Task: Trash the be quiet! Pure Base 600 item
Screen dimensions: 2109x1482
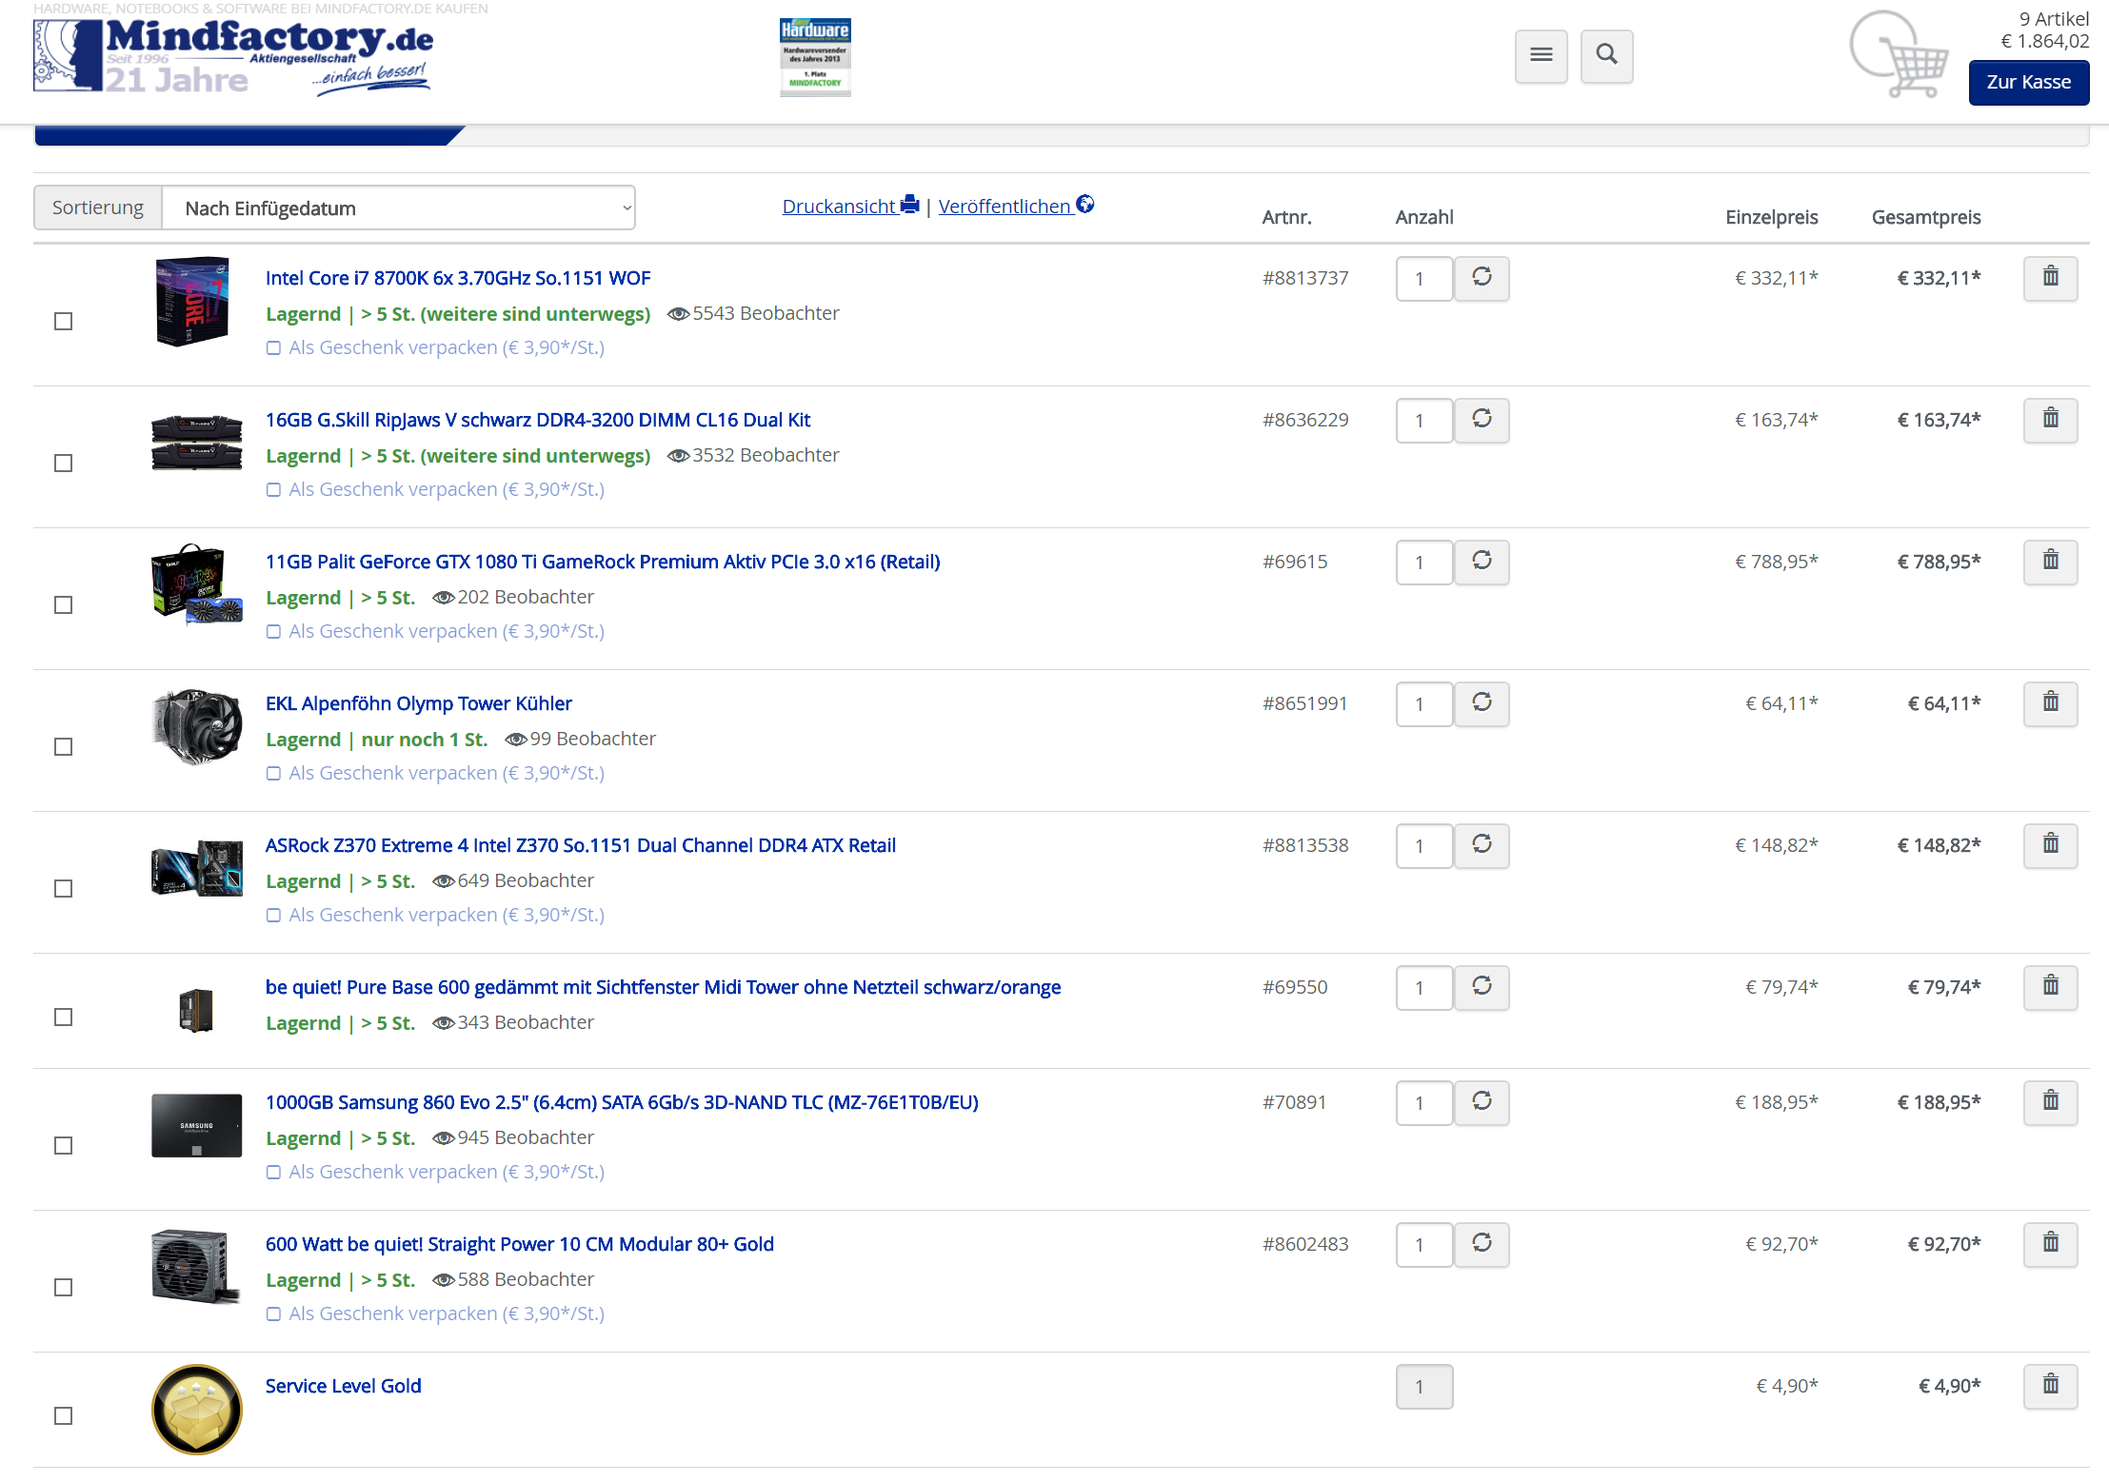Action: 2050,987
